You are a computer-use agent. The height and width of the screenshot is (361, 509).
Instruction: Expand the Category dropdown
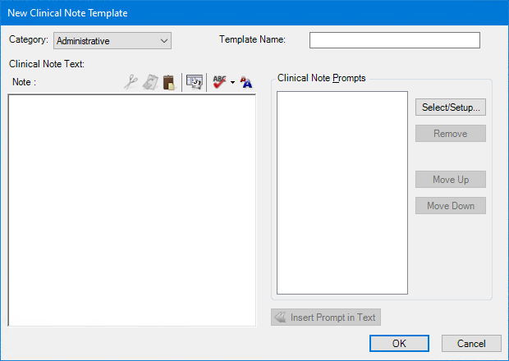coord(164,41)
